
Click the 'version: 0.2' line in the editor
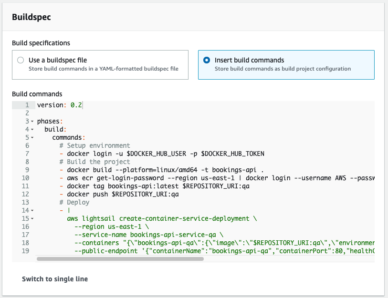click(59, 105)
